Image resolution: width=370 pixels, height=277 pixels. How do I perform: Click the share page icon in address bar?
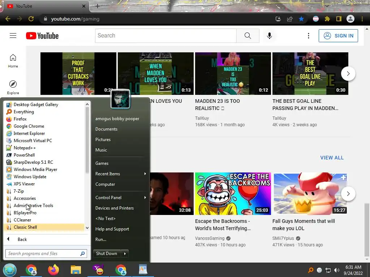(x=290, y=19)
